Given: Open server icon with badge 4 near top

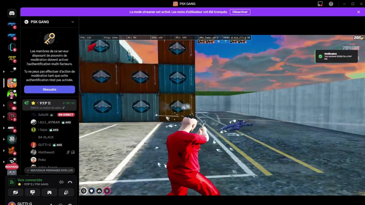Looking at the screenshot, I should pos(12,47).
